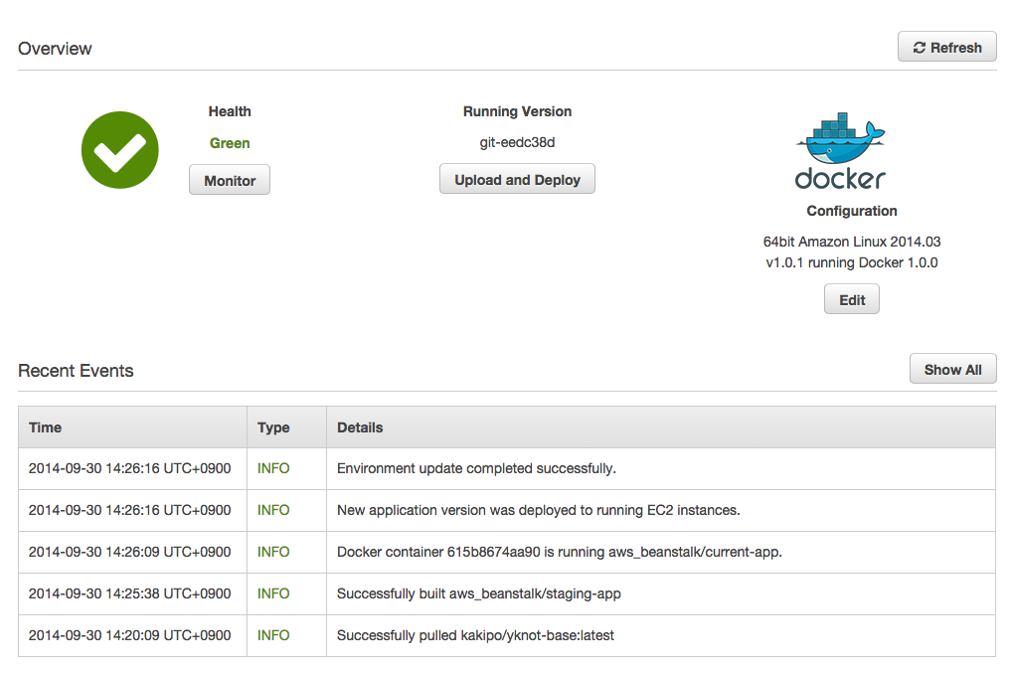
Task: Open environment monitoring via Monitor button
Action: [229, 180]
